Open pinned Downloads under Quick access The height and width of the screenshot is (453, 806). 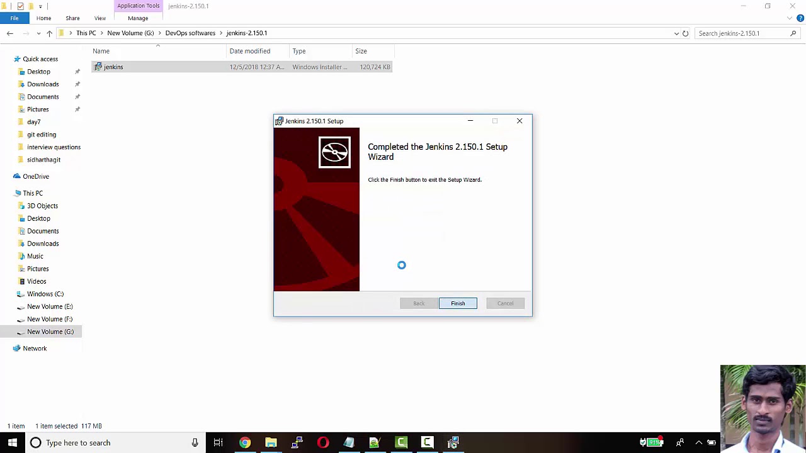pos(43,84)
